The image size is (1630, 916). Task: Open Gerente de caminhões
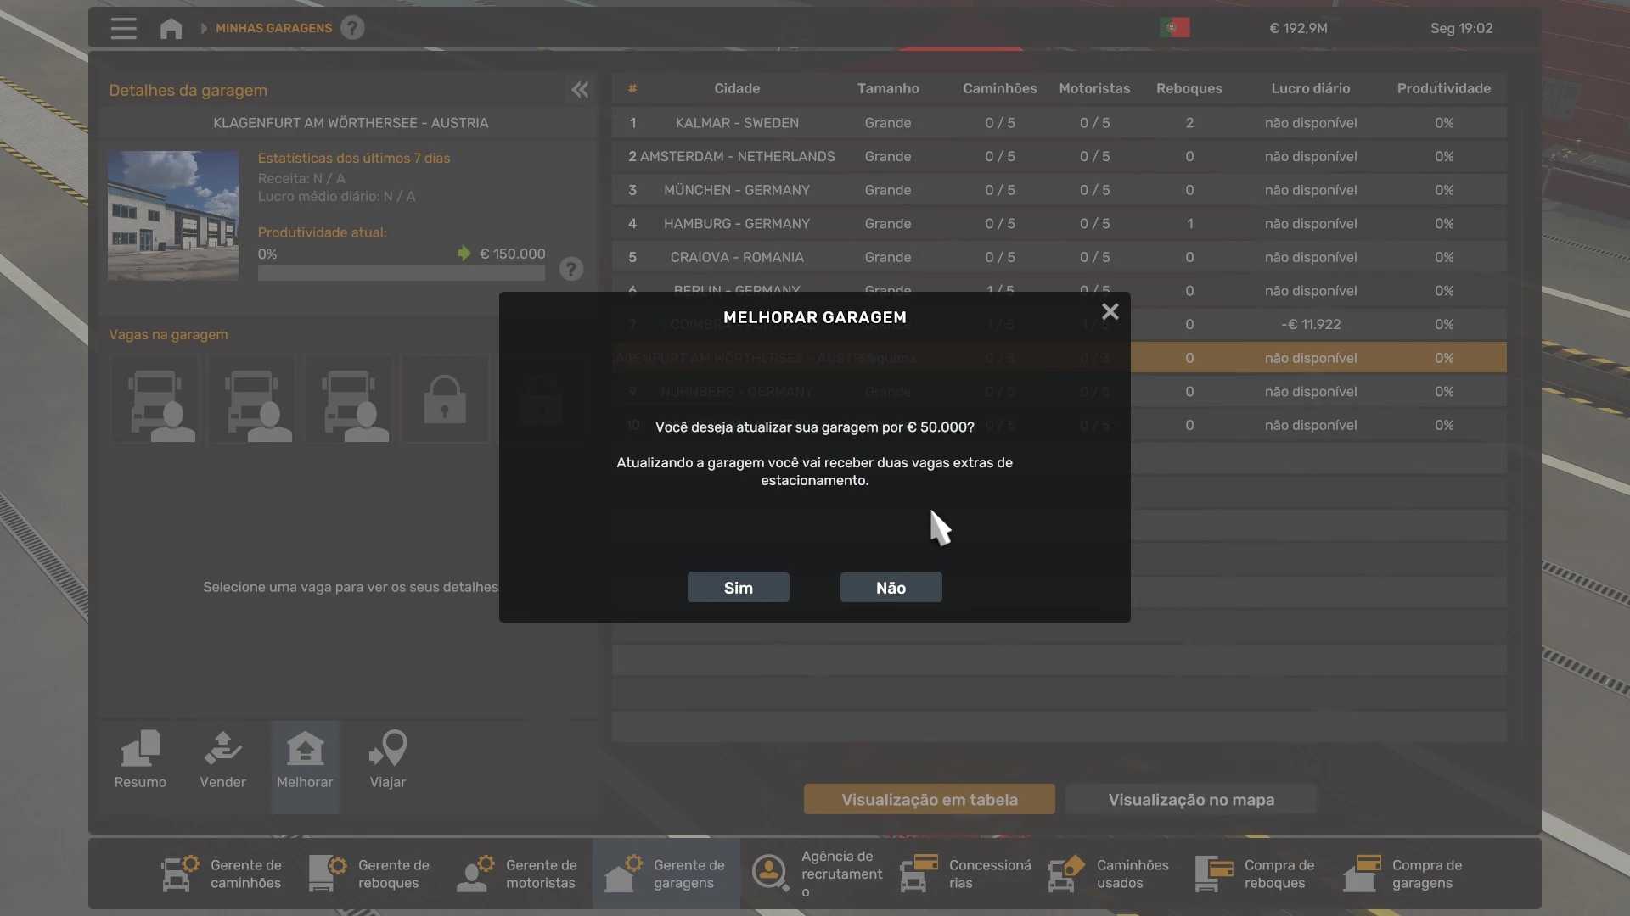(222, 874)
